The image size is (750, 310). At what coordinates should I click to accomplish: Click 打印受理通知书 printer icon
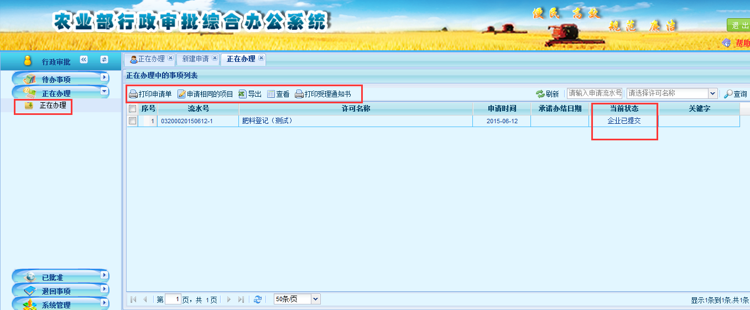tap(299, 94)
